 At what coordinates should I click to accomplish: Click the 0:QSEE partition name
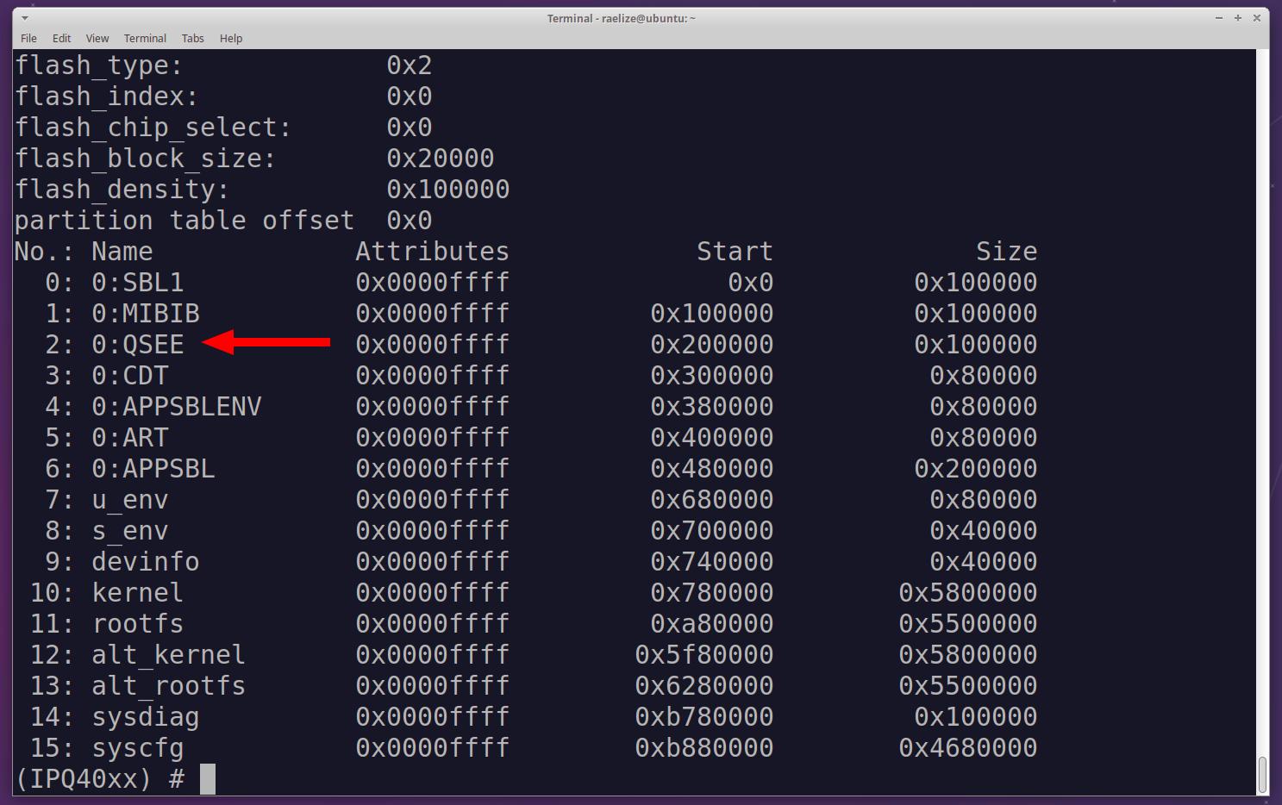click(x=138, y=345)
